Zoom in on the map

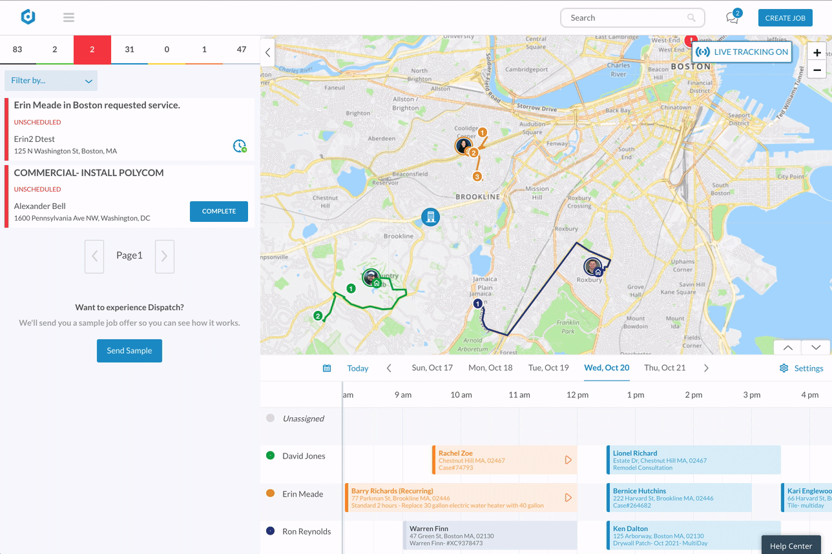(817, 53)
